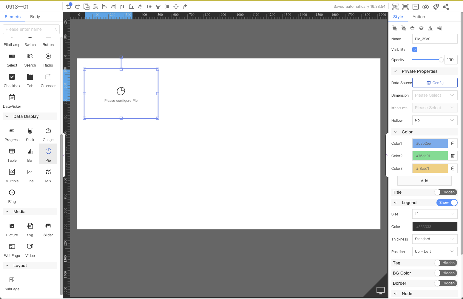The width and height of the screenshot is (463, 299).
Task: Turn off the Legend Show toggle
Action: (x=447, y=203)
